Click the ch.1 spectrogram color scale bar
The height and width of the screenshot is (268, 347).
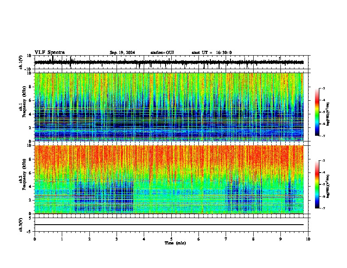pyautogui.click(x=317, y=112)
